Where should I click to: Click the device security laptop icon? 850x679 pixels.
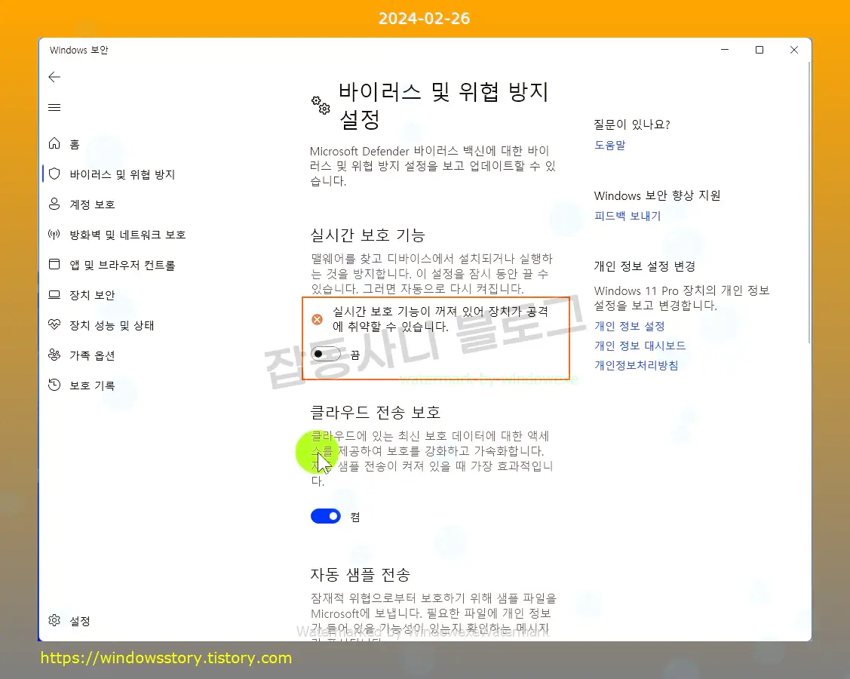tap(54, 294)
